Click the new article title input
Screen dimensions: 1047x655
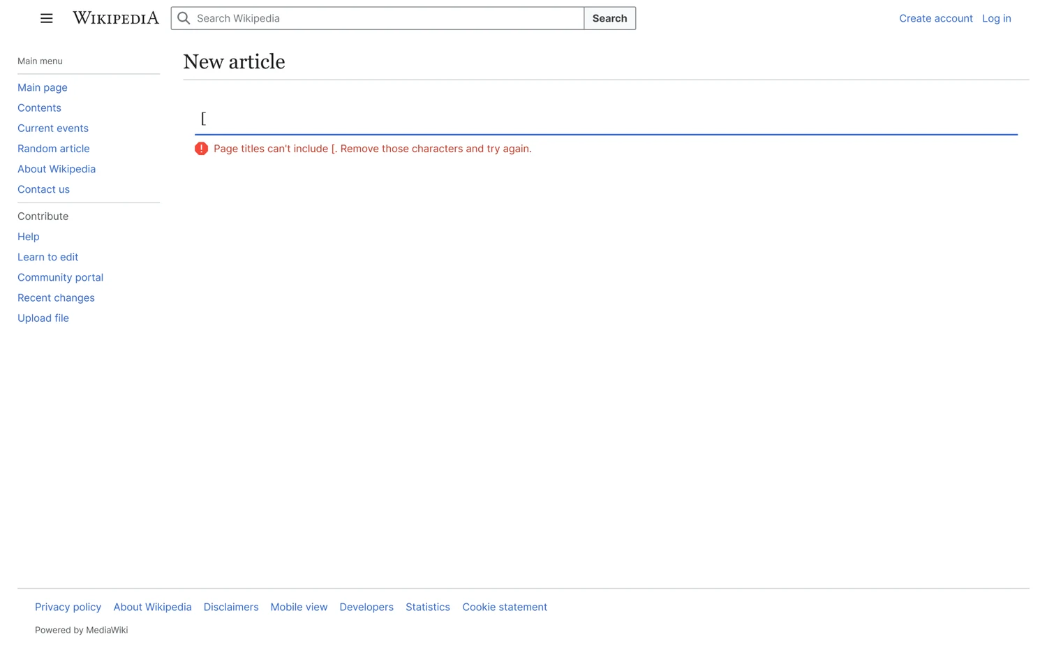click(606, 119)
